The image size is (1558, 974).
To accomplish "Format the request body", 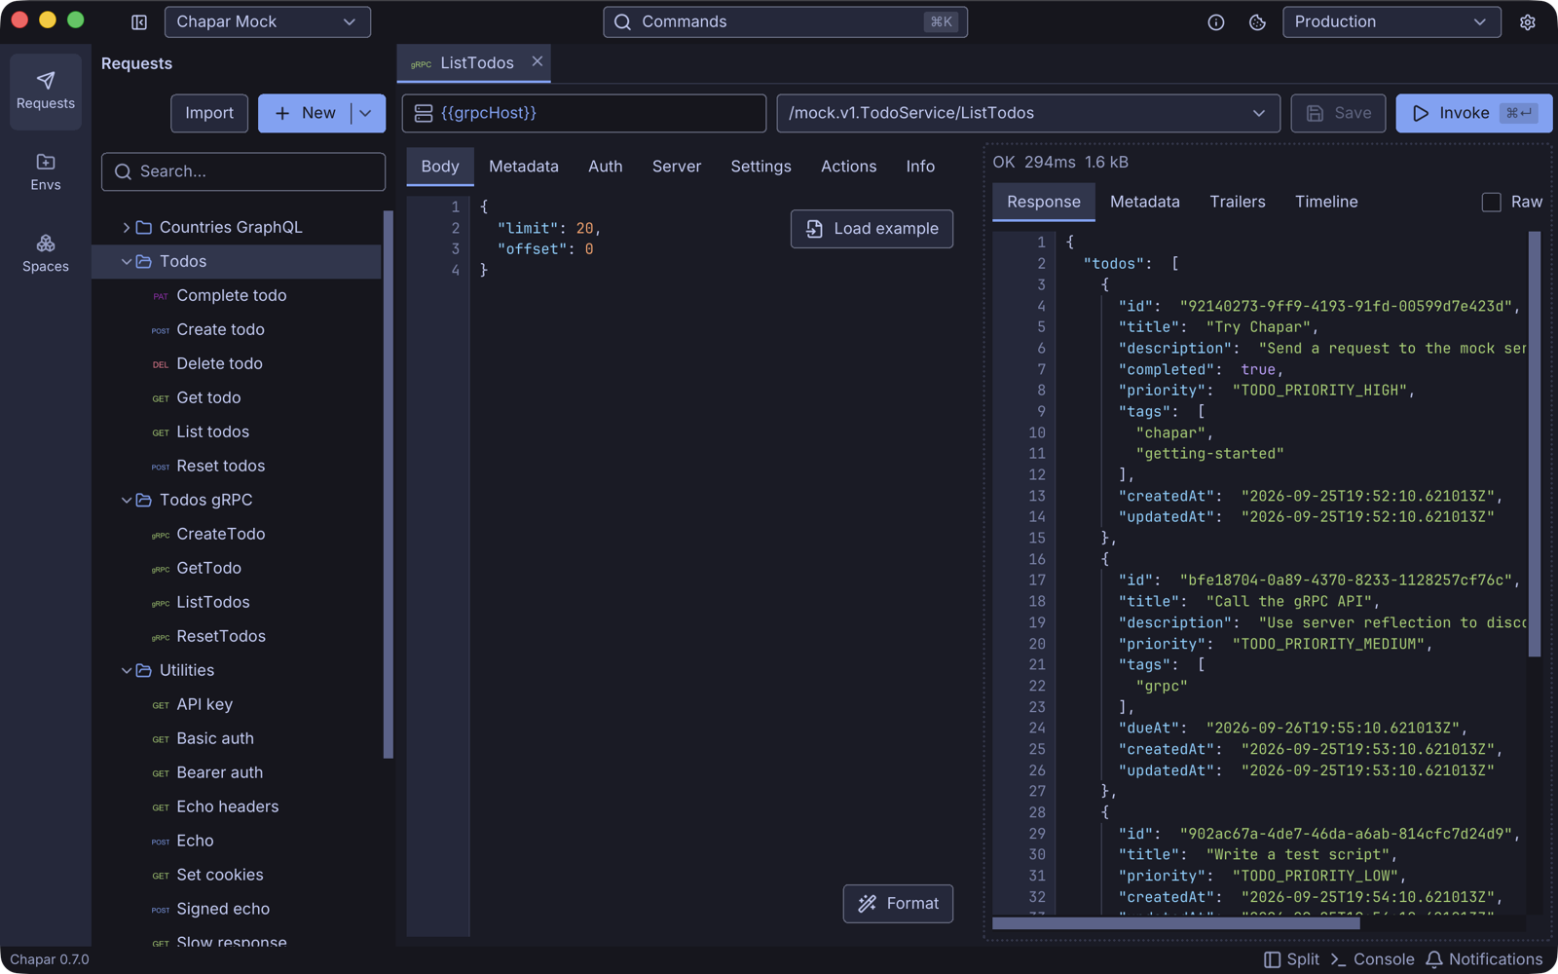I will tap(898, 904).
